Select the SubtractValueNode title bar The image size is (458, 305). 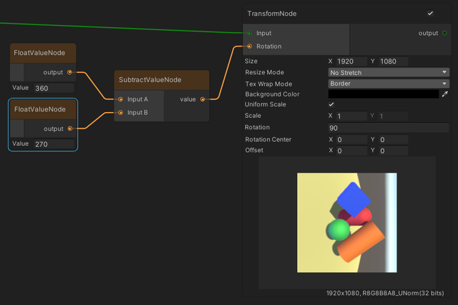pos(162,80)
